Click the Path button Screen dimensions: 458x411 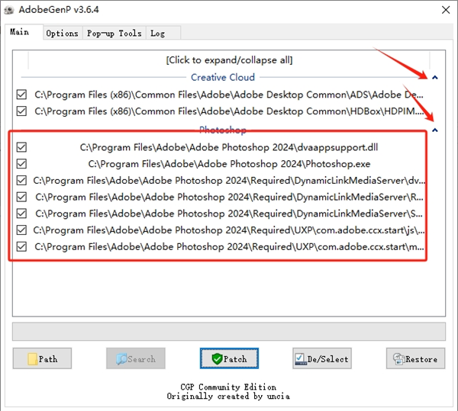point(42,358)
